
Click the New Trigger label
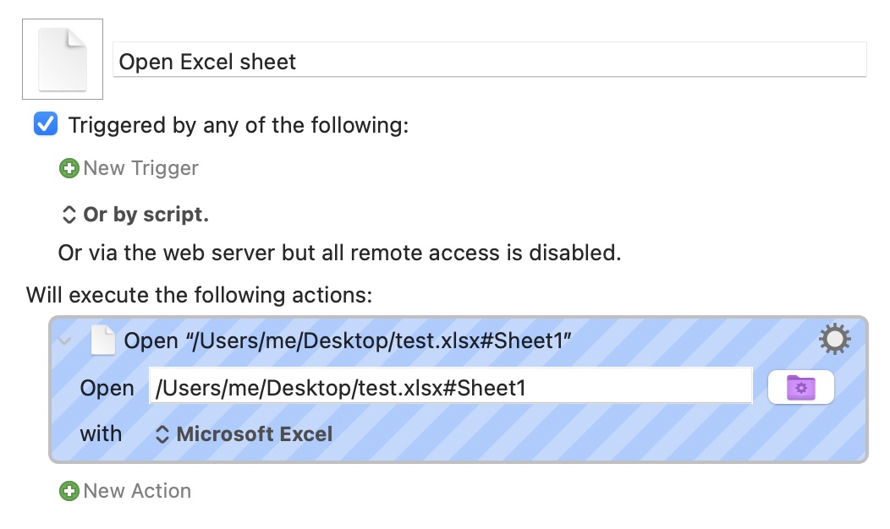[x=140, y=168]
